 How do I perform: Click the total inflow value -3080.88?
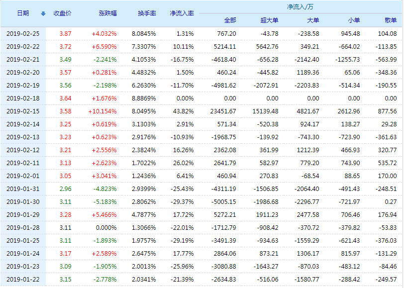point(224,266)
